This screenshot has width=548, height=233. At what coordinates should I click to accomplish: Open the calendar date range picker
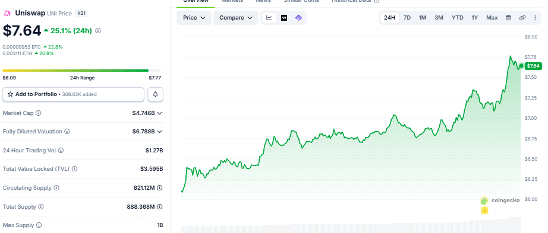click(509, 18)
